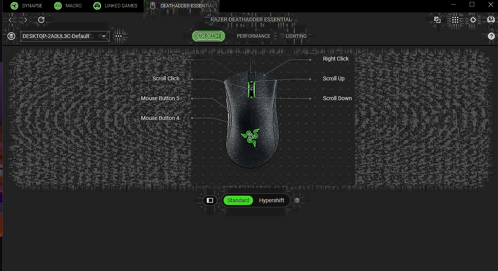498x271 pixels.
Task: Click the Scroll Click assignment label
Action: pos(166,78)
